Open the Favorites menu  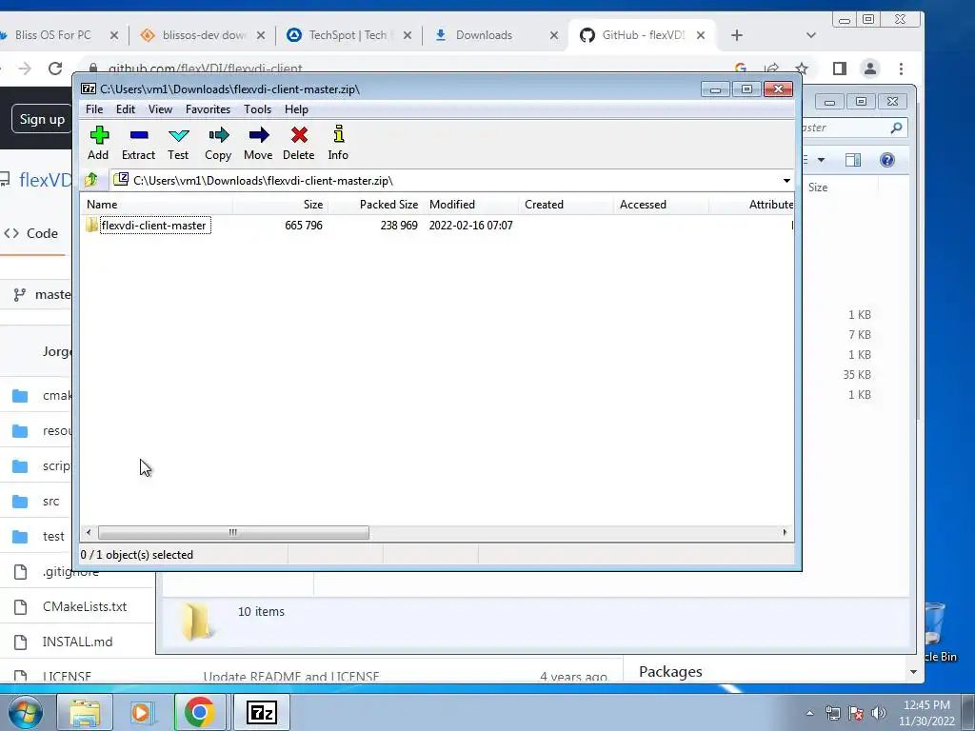[x=208, y=109]
